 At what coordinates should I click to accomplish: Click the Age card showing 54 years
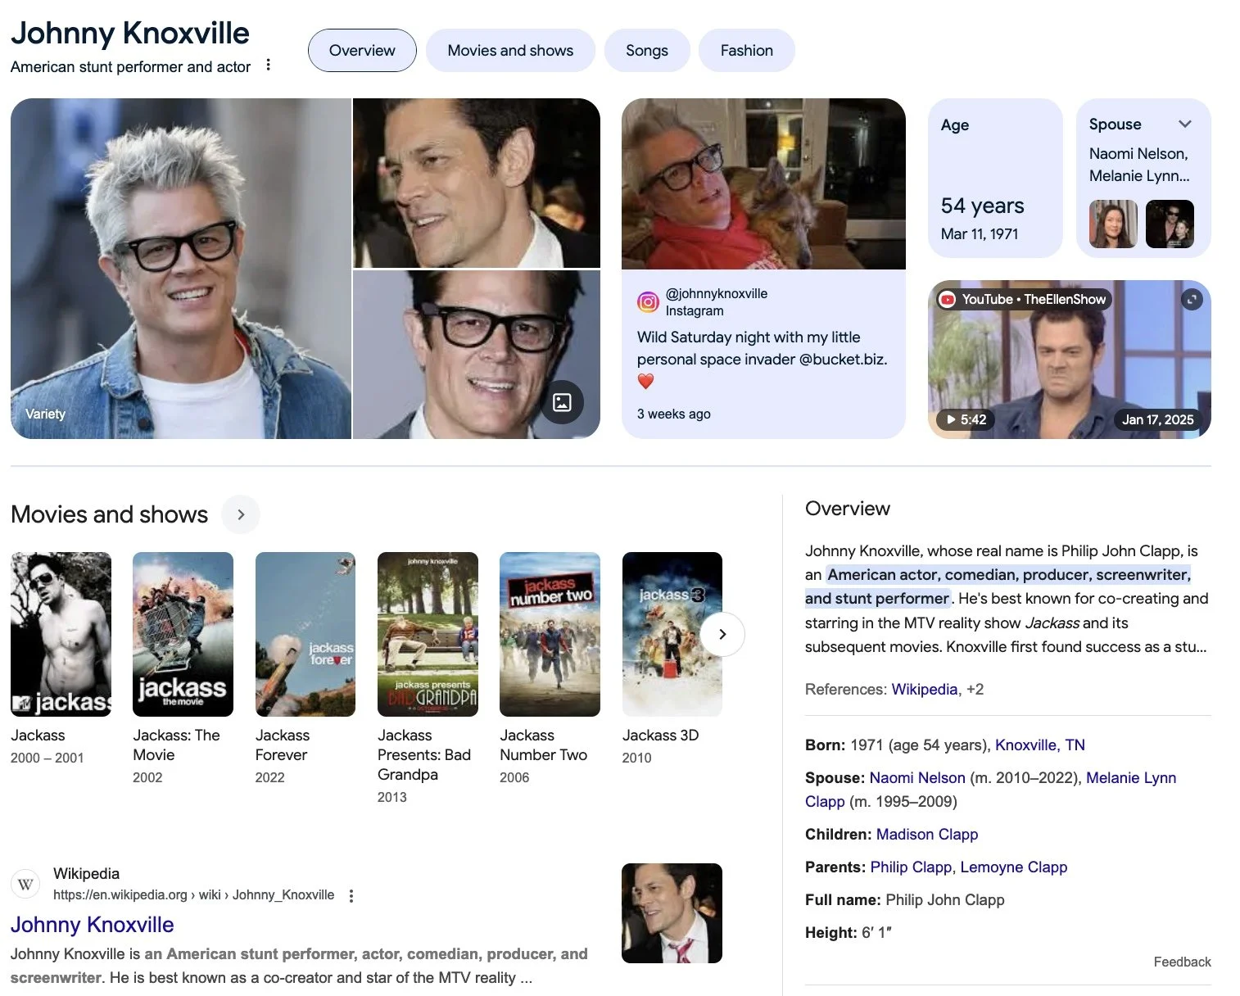pyautogui.click(x=995, y=178)
